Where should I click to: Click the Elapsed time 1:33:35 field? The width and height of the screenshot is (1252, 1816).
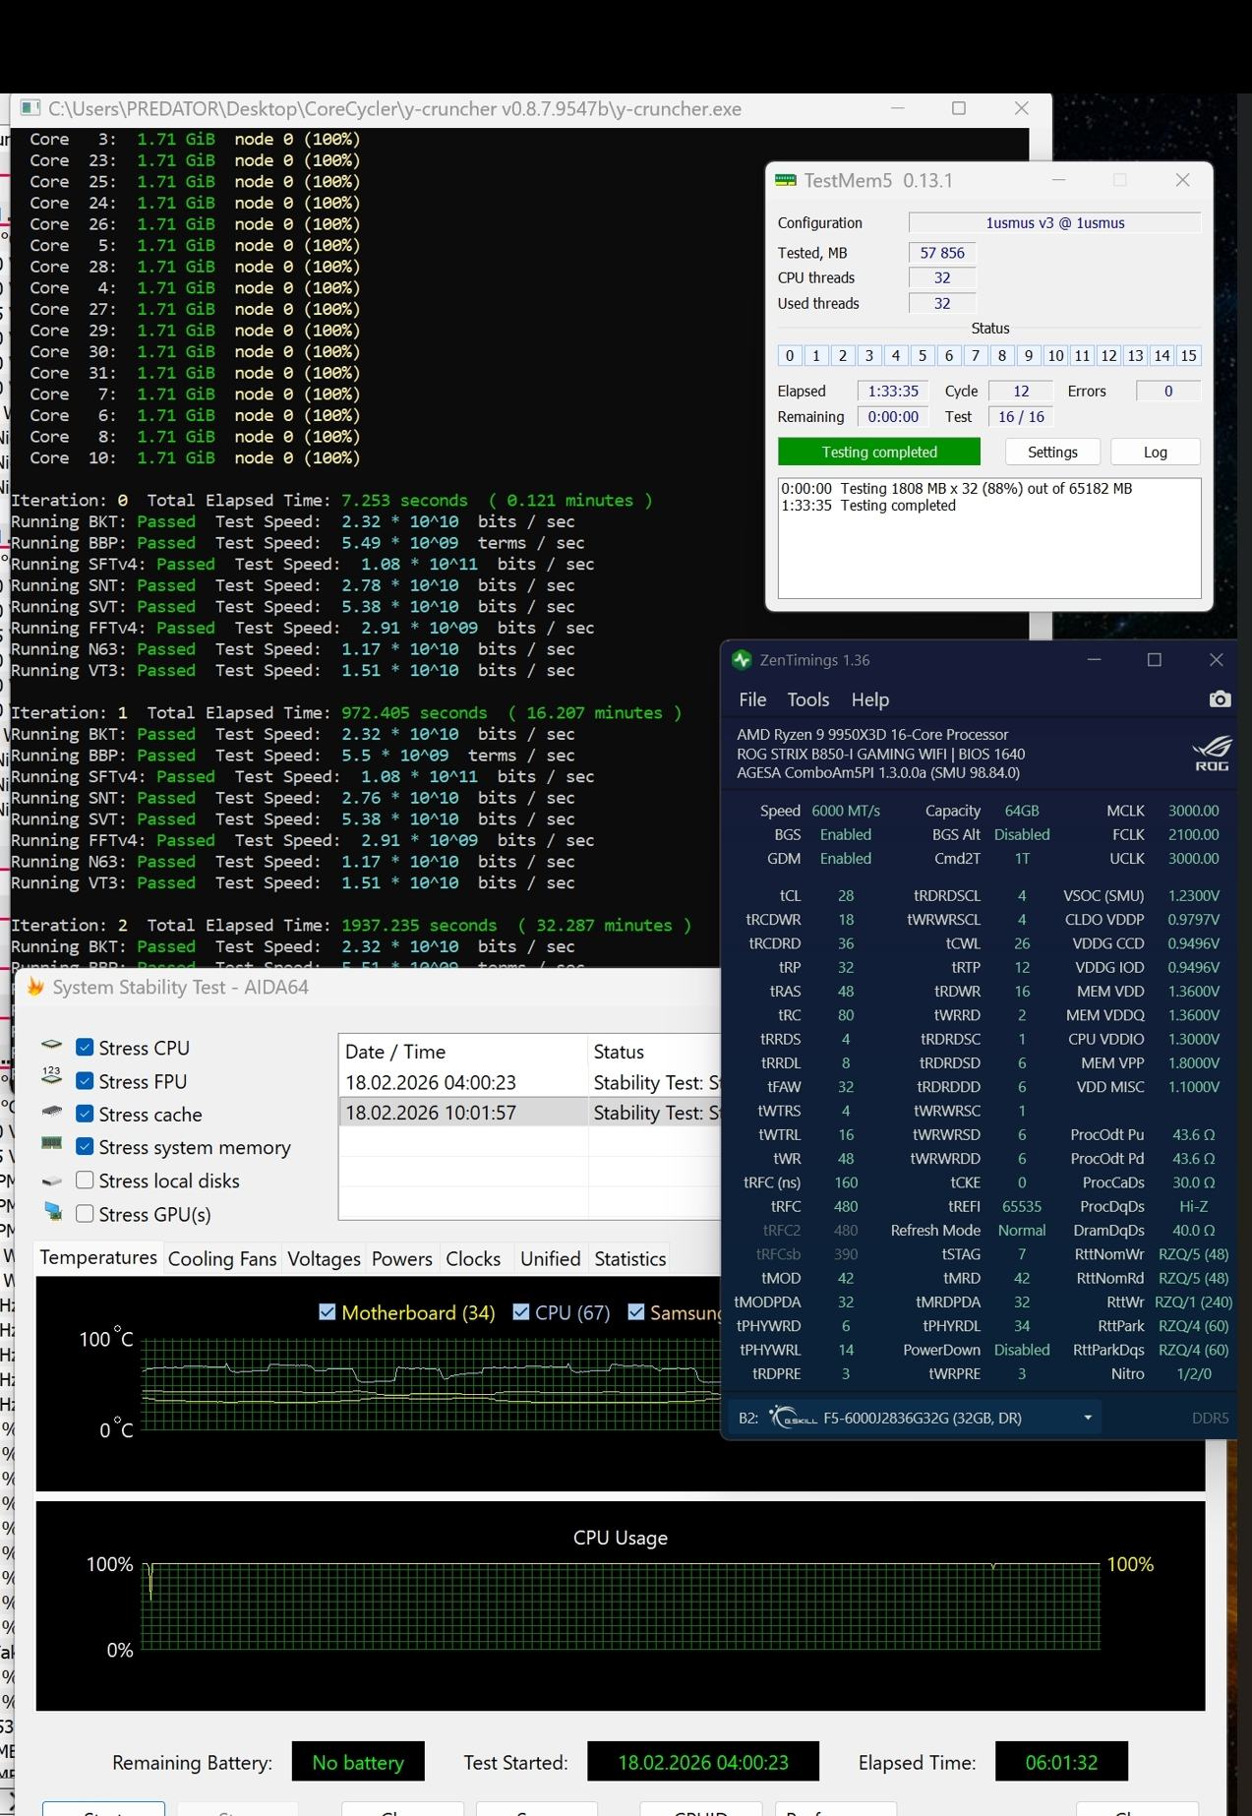click(893, 391)
